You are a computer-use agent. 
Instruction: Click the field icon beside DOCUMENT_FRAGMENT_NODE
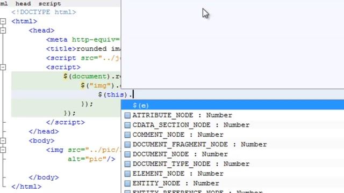tap(127, 144)
